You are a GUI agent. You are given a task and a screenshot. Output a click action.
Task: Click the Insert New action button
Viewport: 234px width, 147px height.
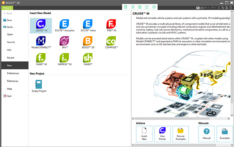point(144,134)
